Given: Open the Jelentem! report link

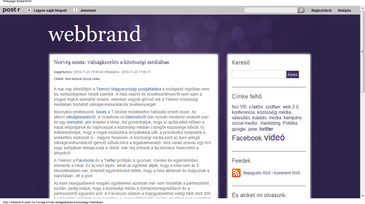Looking at the screenshot, I should tap(88, 10).
